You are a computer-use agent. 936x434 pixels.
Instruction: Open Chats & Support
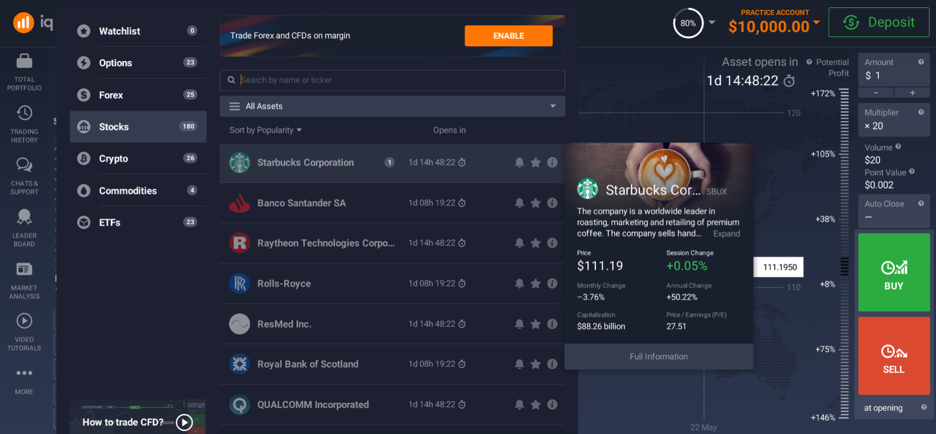pyautogui.click(x=24, y=177)
